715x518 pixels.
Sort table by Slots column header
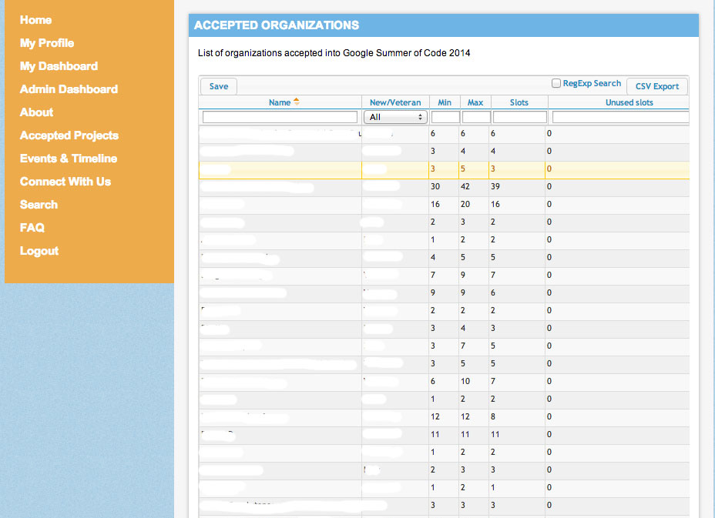[519, 102]
